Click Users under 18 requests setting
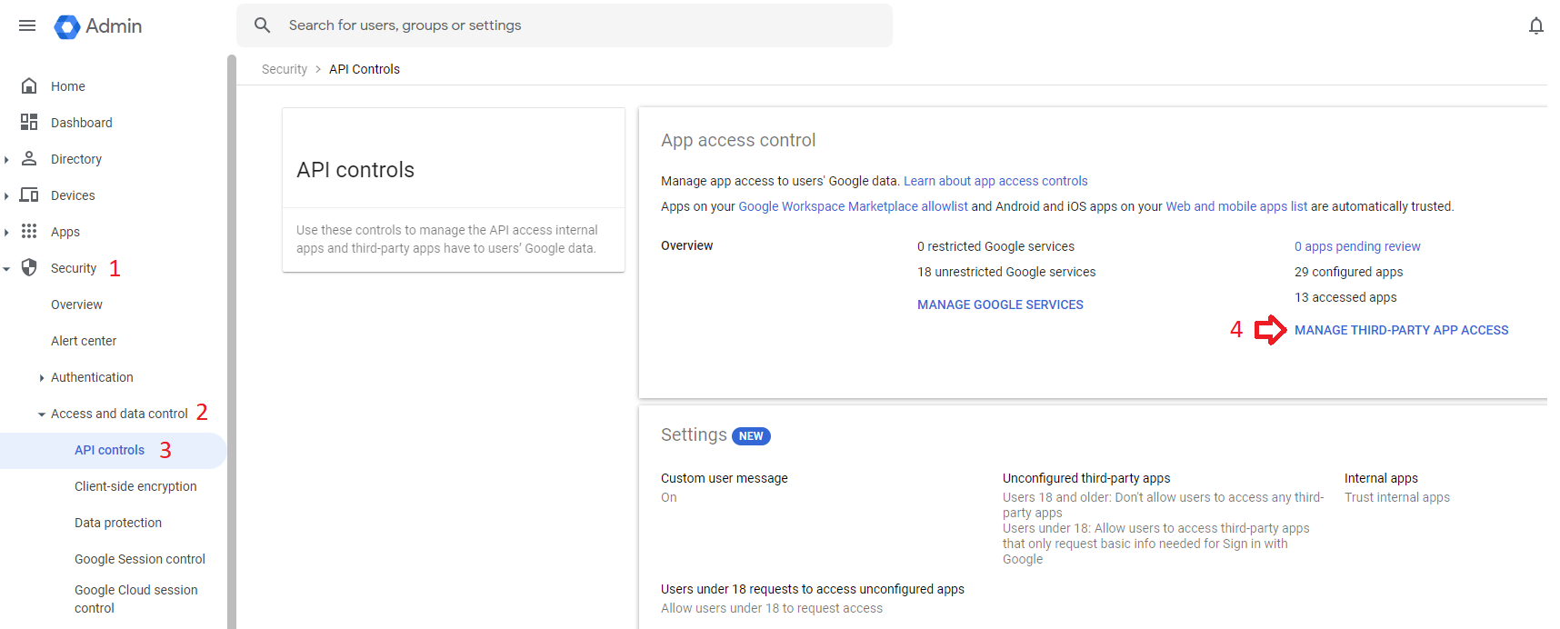The width and height of the screenshot is (1560, 629). coord(813,589)
